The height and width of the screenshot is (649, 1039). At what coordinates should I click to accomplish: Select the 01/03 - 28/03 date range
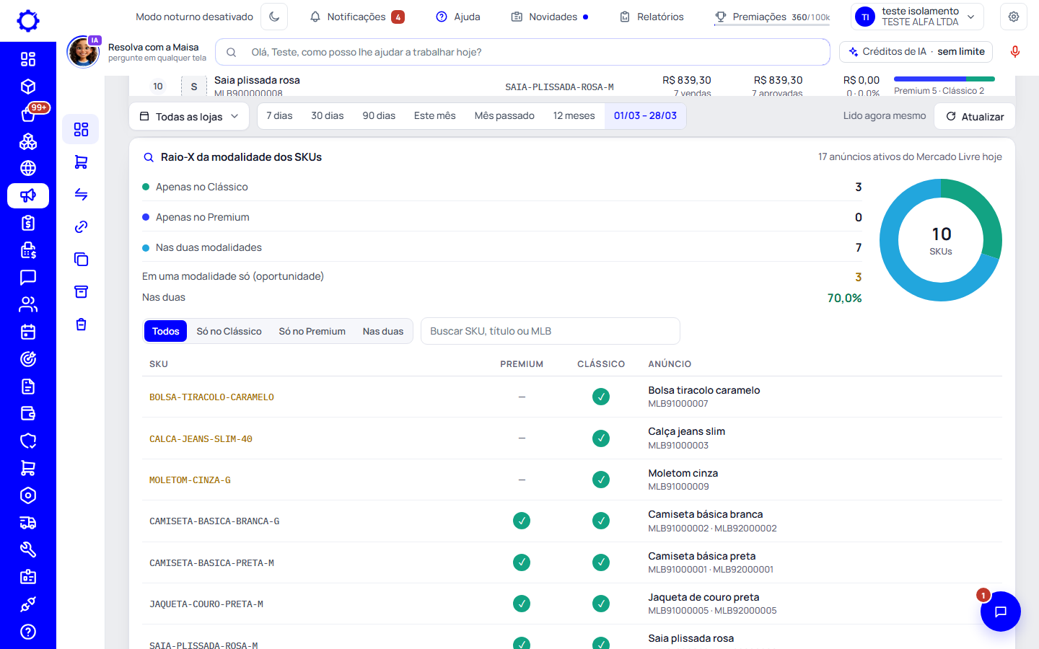(x=645, y=116)
